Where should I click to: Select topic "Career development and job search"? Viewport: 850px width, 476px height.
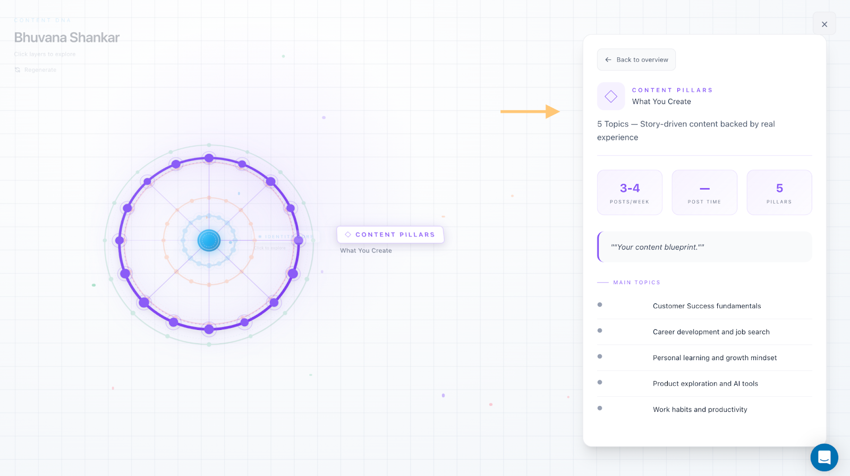tap(704, 332)
